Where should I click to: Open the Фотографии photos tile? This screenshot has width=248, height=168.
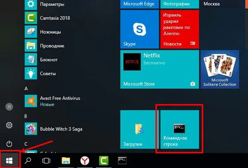click(180, 4)
